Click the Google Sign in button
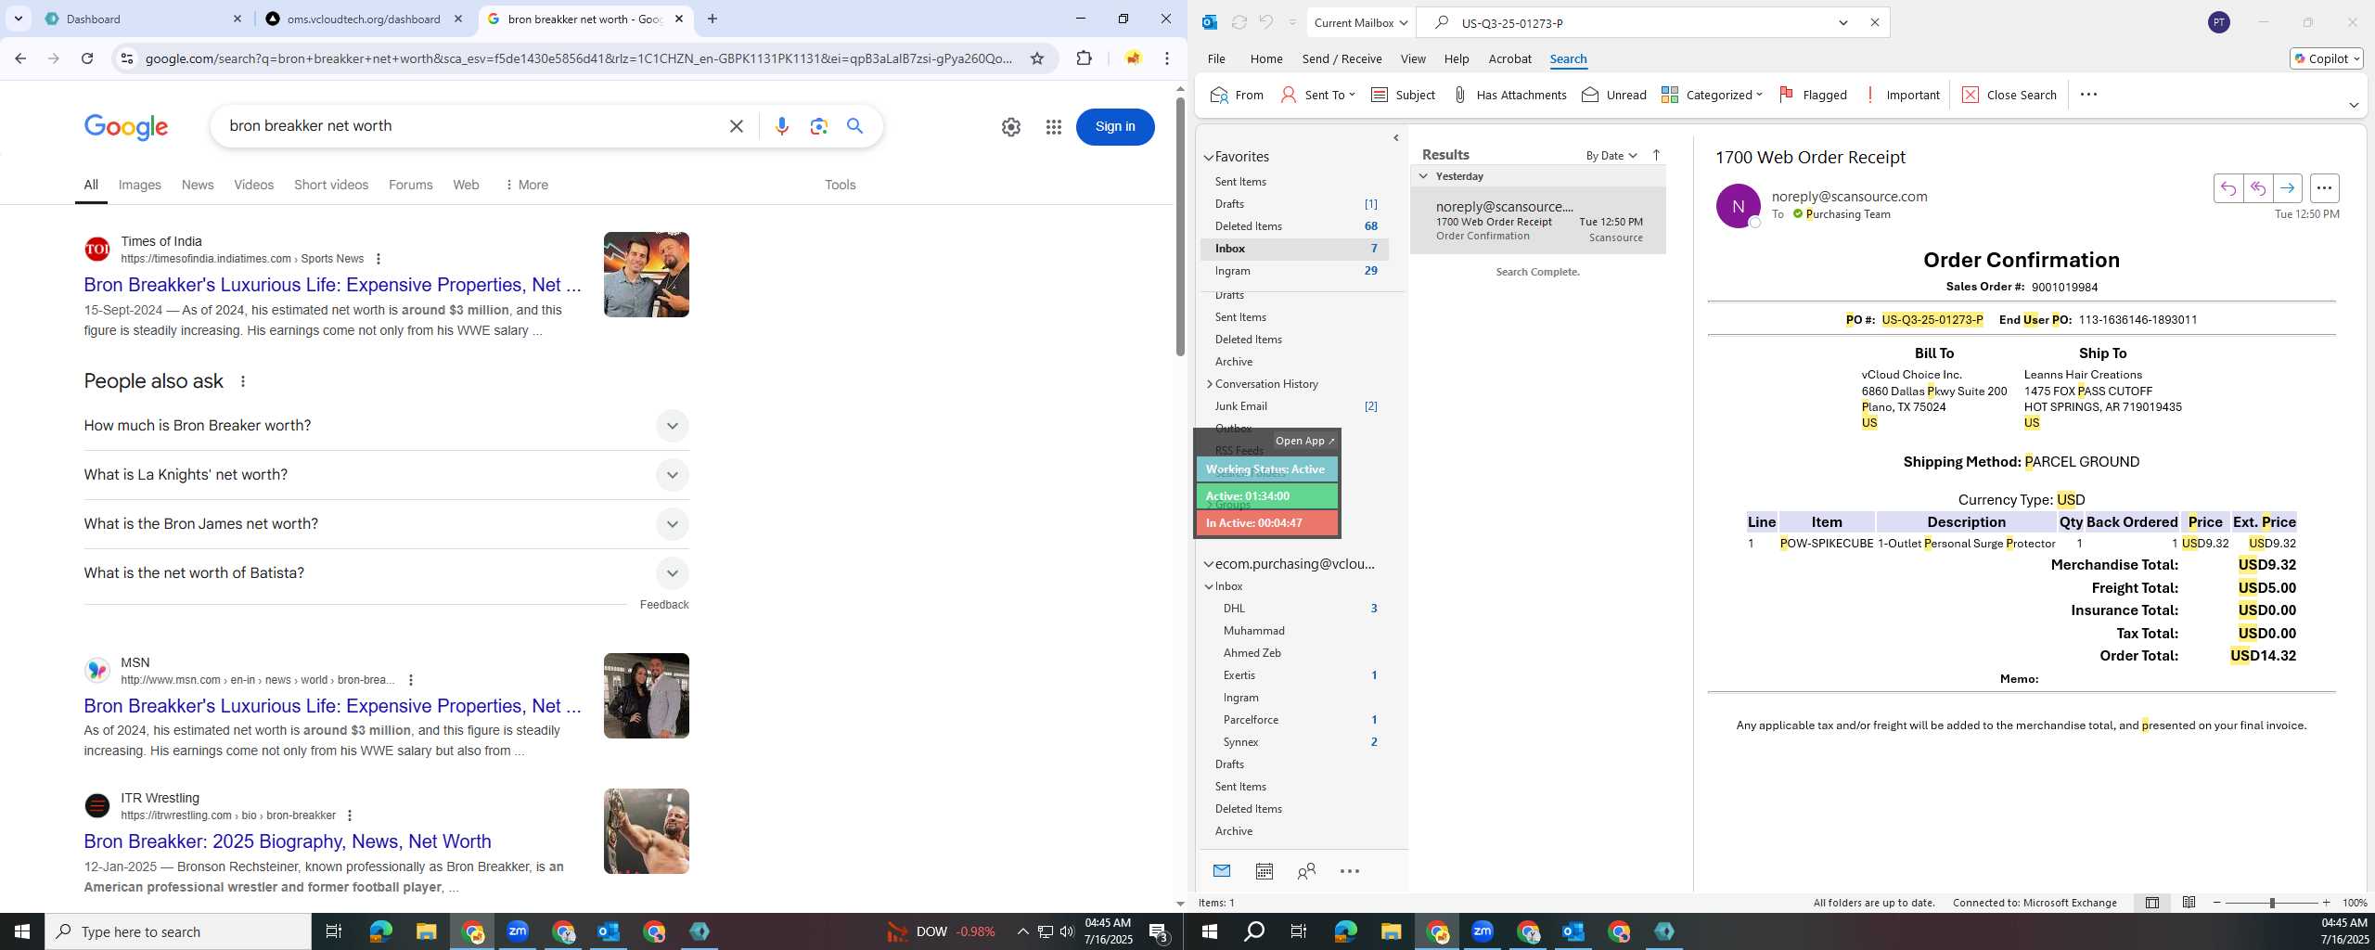2375x950 pixels. 1115,127
